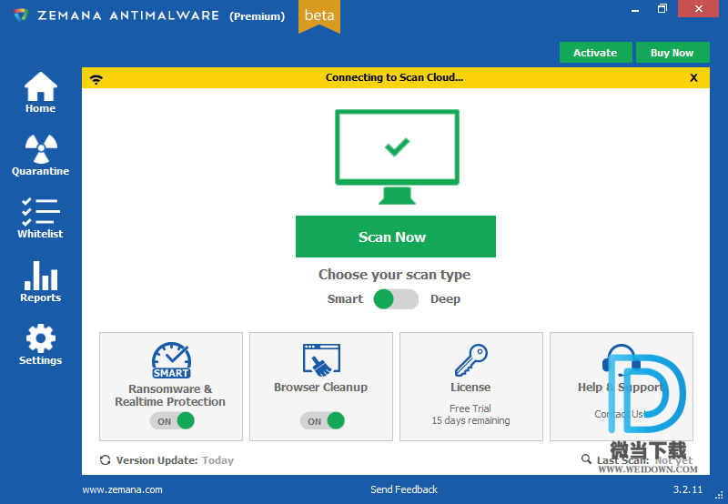Click the SMART realtime protection gauge icon
Viewport: 728px width, 504px height.
(x=171, y=360)
